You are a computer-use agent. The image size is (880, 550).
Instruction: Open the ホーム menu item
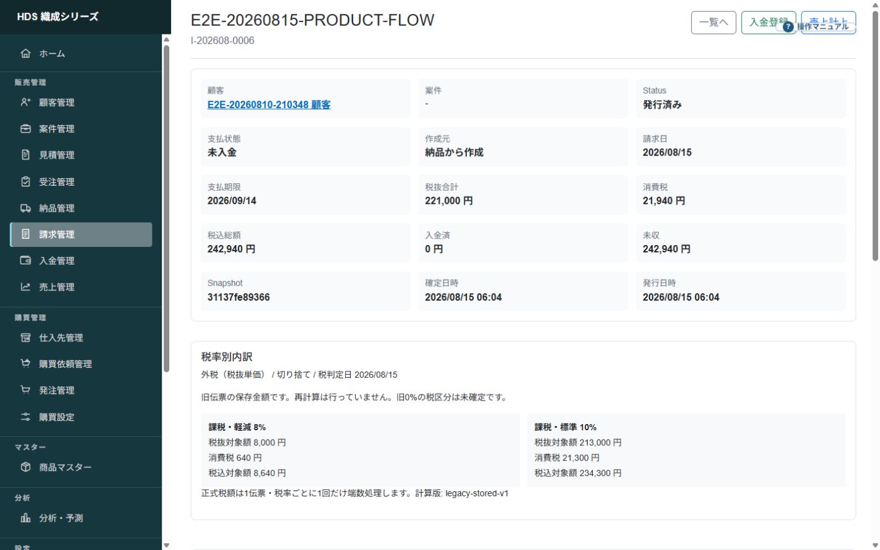(x=81, y=54)
